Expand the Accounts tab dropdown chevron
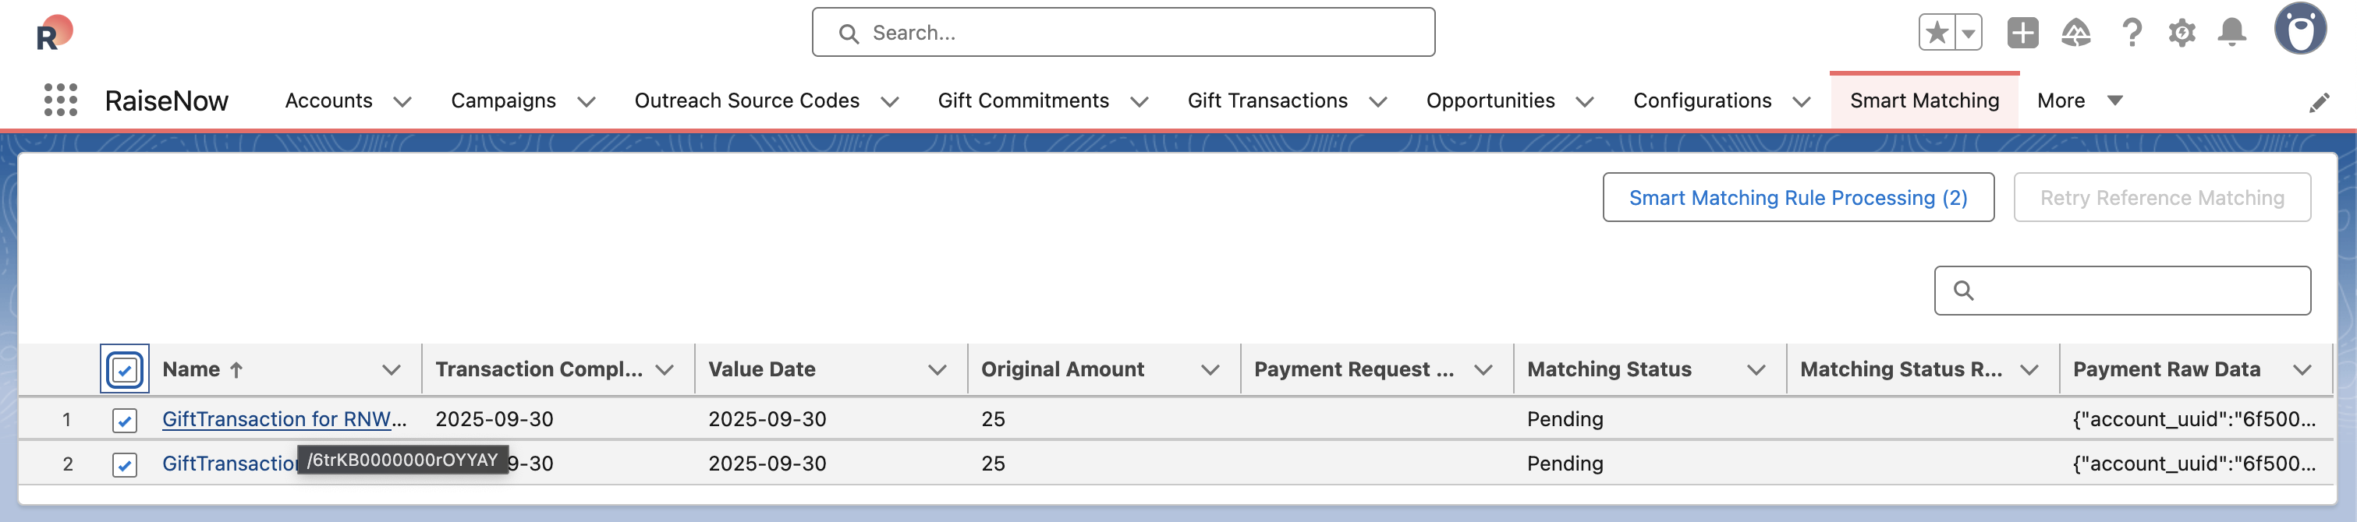The height and width of the screenshot is (522, 2357). pos(402,101)
